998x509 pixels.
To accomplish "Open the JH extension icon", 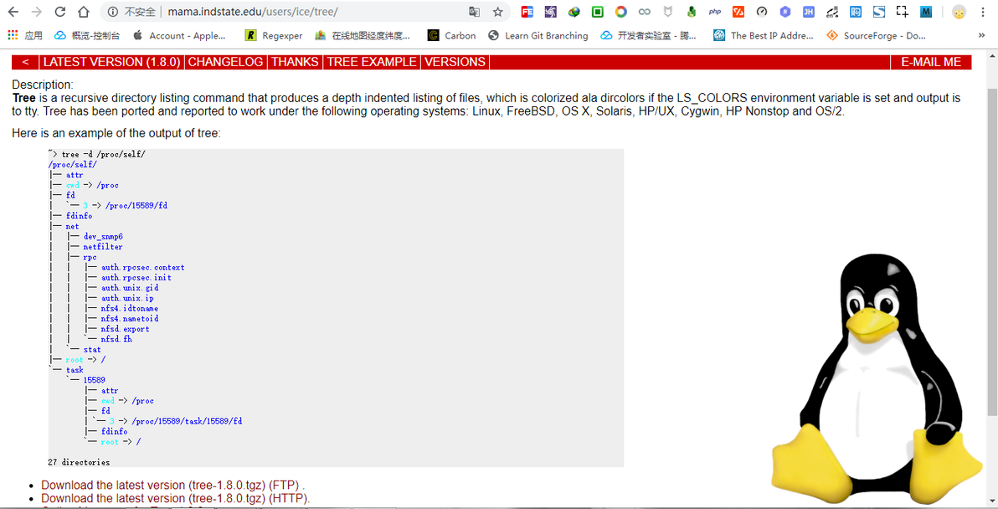I will click(808, 12).
